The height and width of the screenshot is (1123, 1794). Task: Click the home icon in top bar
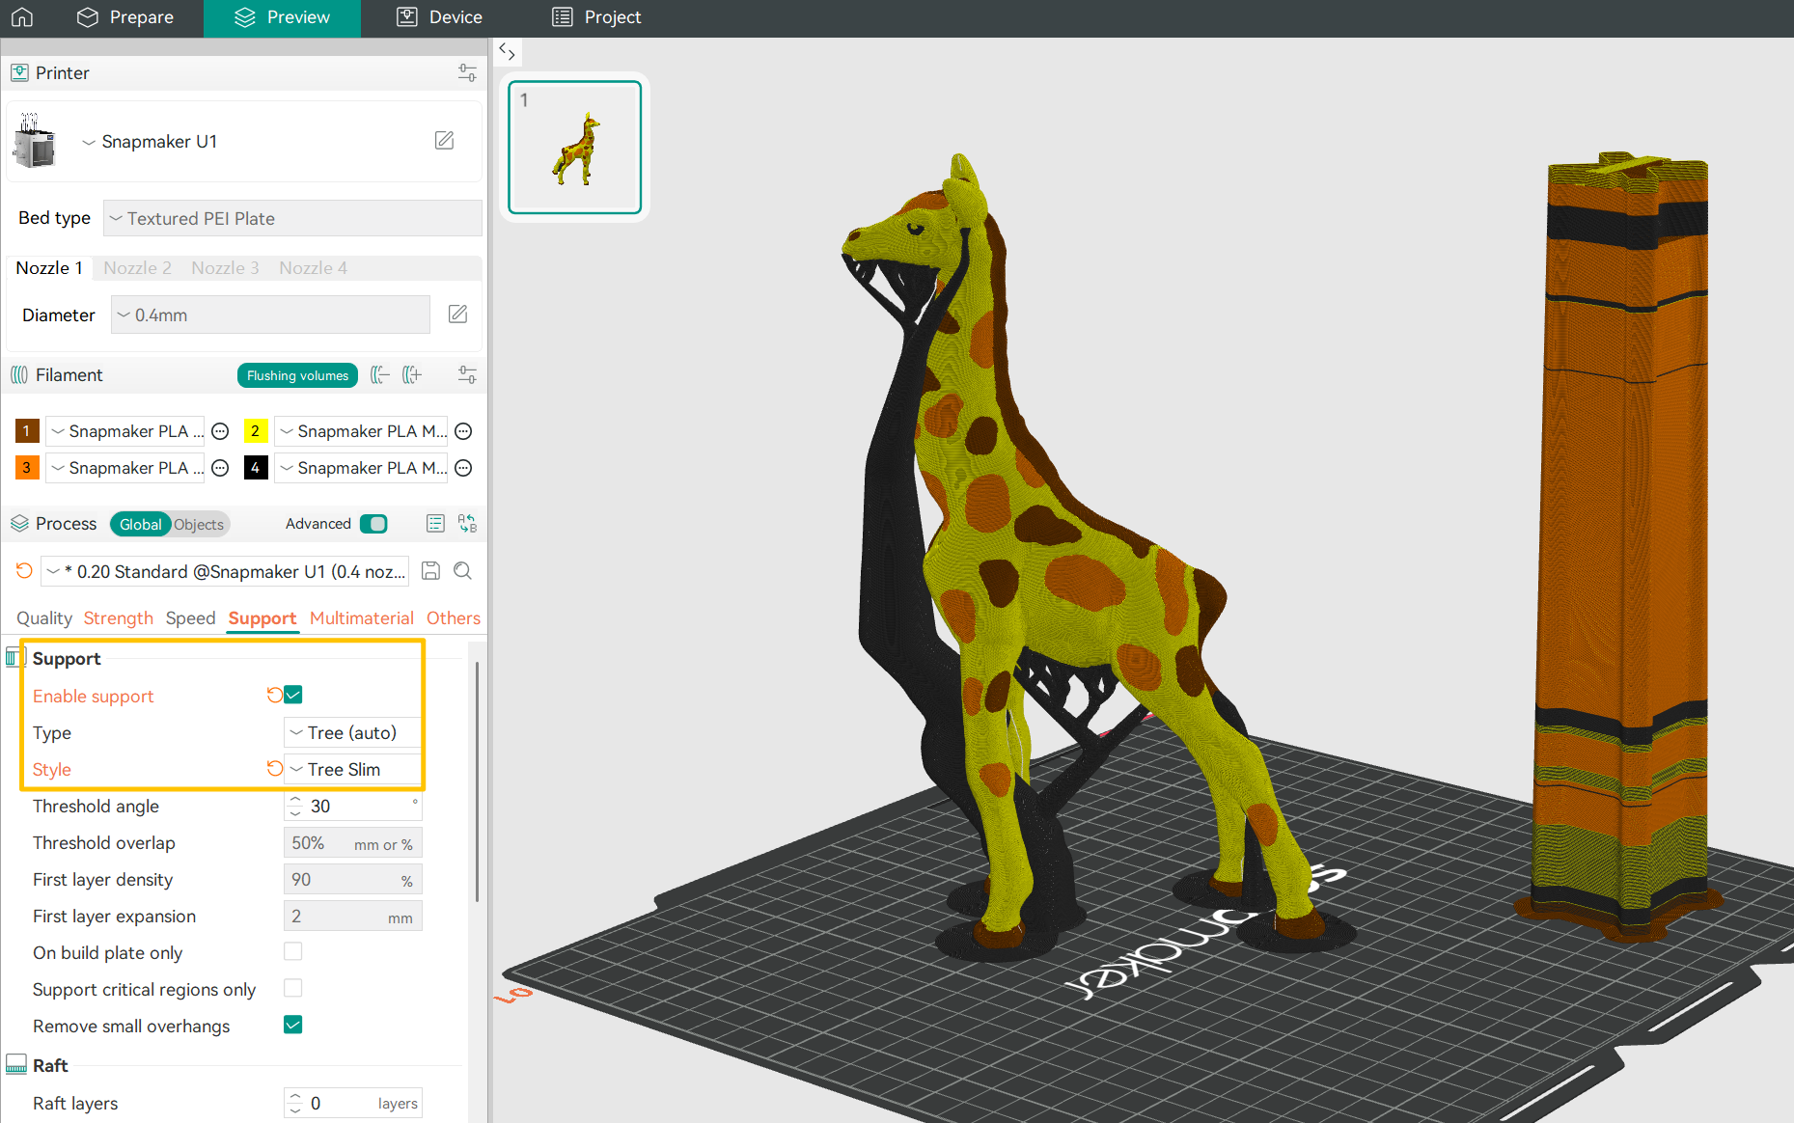click(x=22, y=17)
